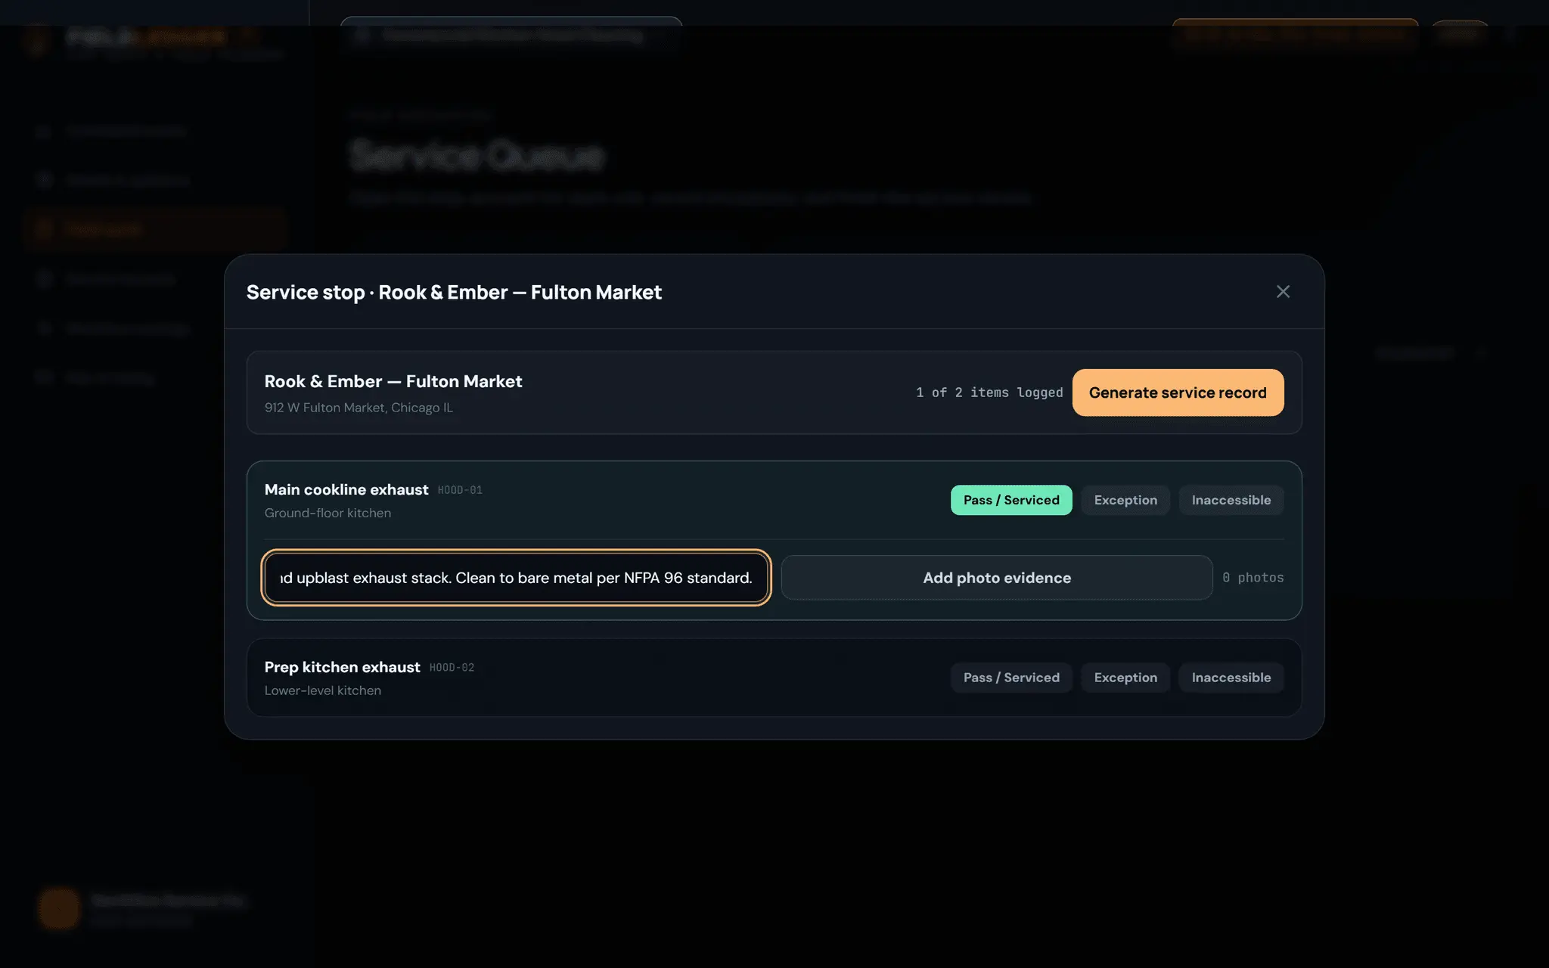
Task: Select the Rook & Ember — Fulton Market card heading
Action: (x=393, y=381)
